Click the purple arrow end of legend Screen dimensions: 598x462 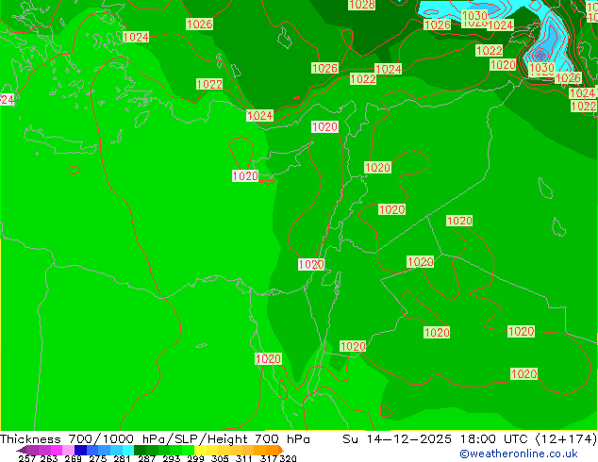(x=21, y=450)
